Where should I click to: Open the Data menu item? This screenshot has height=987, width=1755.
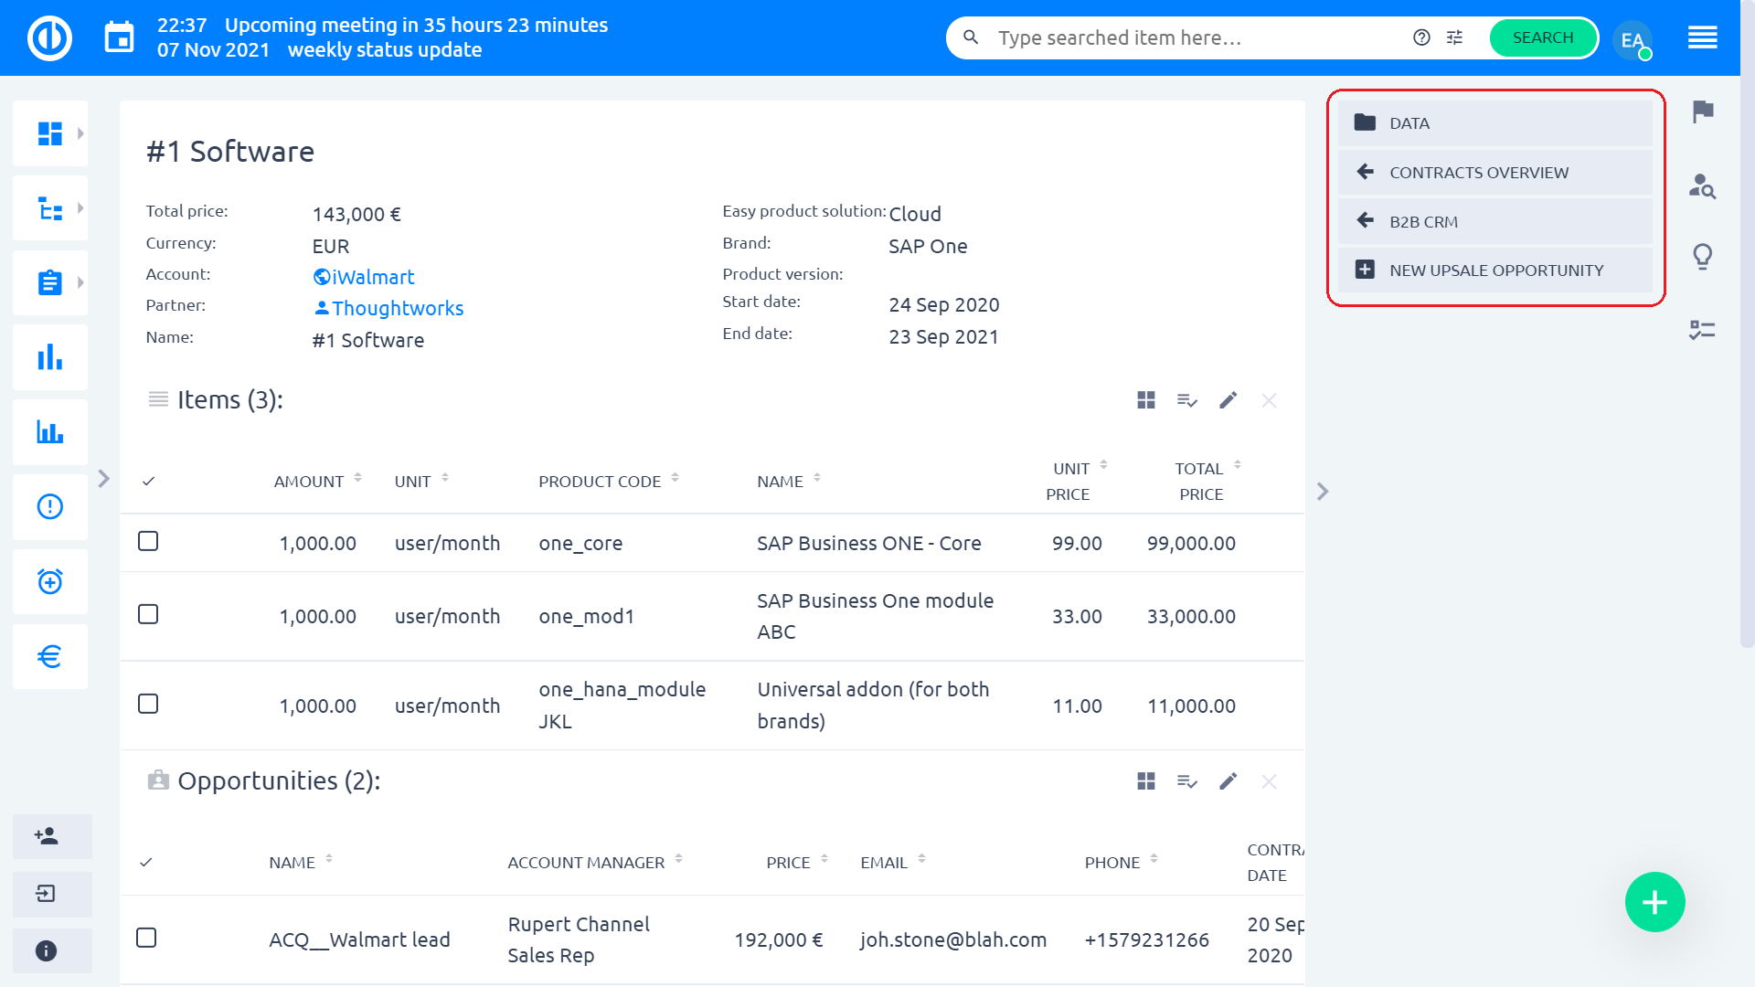pos(1494,123)
